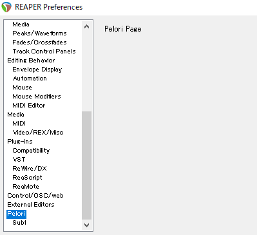Viewport: 257px width, 235px height.
Task: Select Video/REX/Misc page
Action: pos(38,133)
